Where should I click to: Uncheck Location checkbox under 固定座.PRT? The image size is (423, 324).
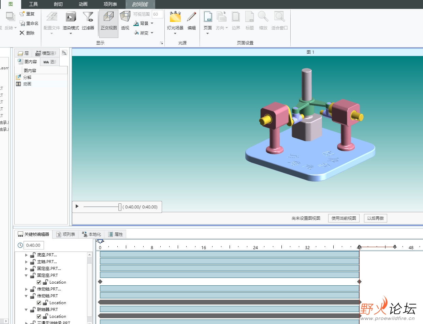point(39,282)
